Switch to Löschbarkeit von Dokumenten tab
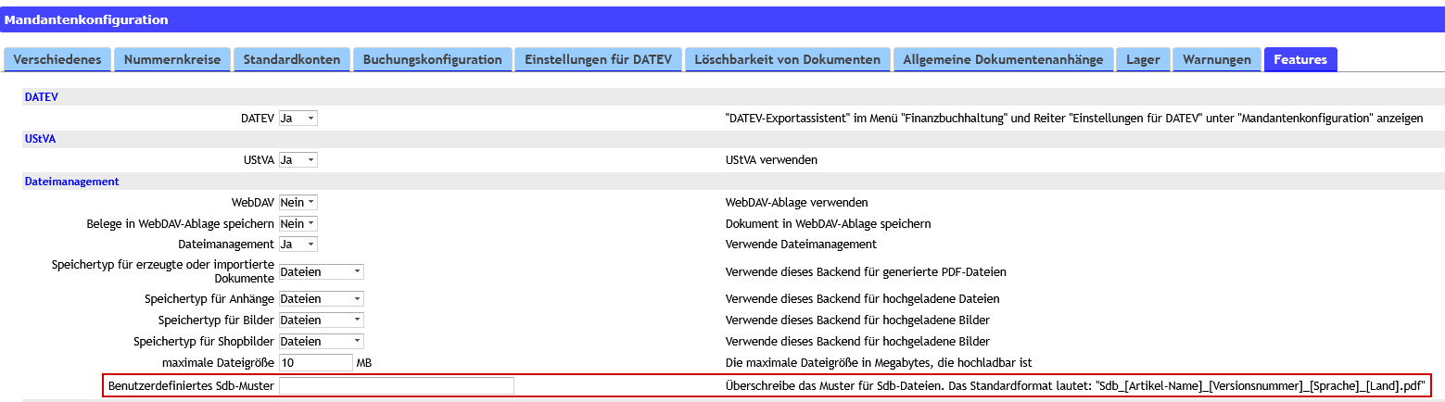 click(x=788, y=59)
